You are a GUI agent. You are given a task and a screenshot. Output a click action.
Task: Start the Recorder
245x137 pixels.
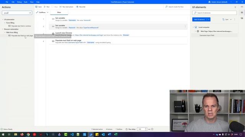tap(81, 7)
